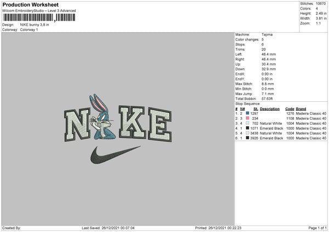Click the stitch count 3926 in row 6

[x=254, y=138]
